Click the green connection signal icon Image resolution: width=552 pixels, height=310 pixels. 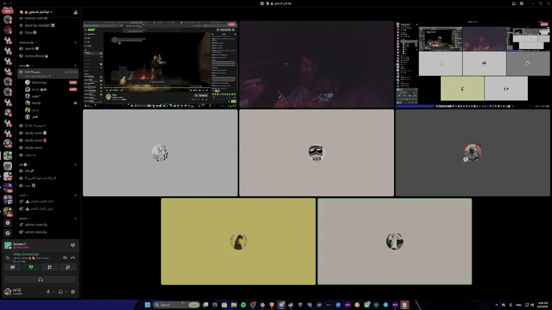(8, 257)
